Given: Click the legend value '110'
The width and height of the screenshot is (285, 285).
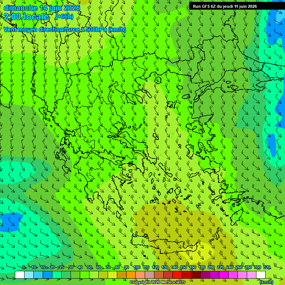Looking at the screenshot, I should pyautogui.click(x=146, y=267).
